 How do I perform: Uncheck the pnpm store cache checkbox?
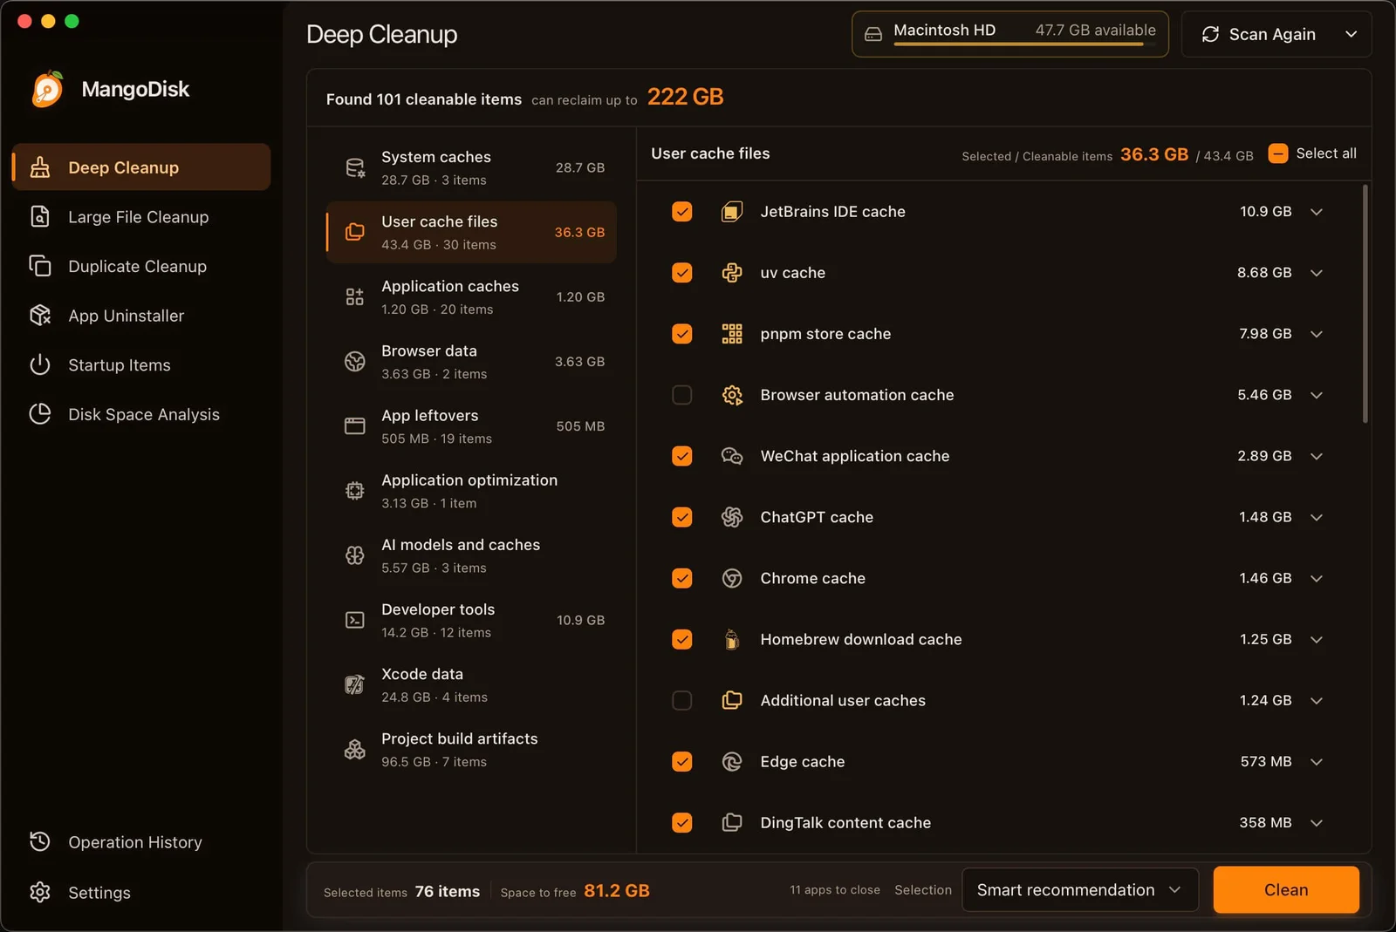tap(682, 334)
